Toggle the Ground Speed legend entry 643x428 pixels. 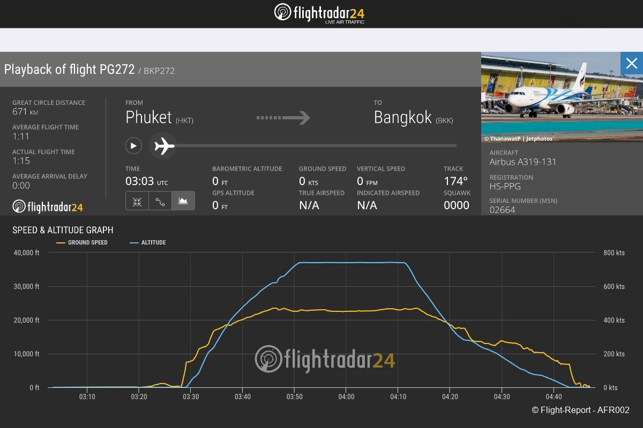coord(82,243)
